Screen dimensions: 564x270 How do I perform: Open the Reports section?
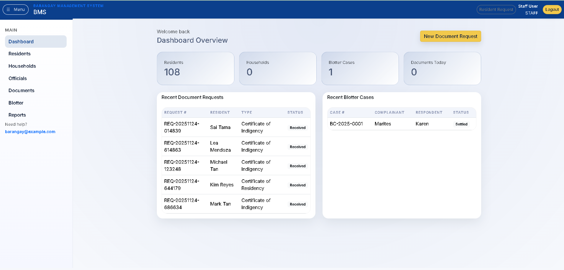pyautogui.click(x=17, y=115)
